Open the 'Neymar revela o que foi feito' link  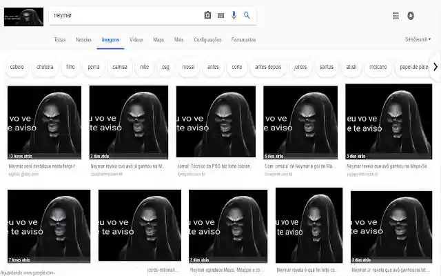[306, 270]
